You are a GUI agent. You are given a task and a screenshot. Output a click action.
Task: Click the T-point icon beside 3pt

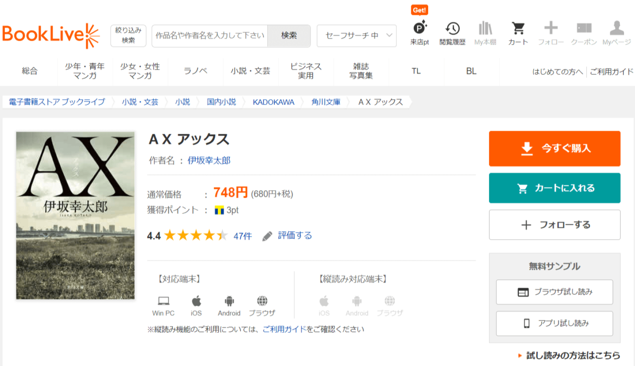tap(219, 210)
